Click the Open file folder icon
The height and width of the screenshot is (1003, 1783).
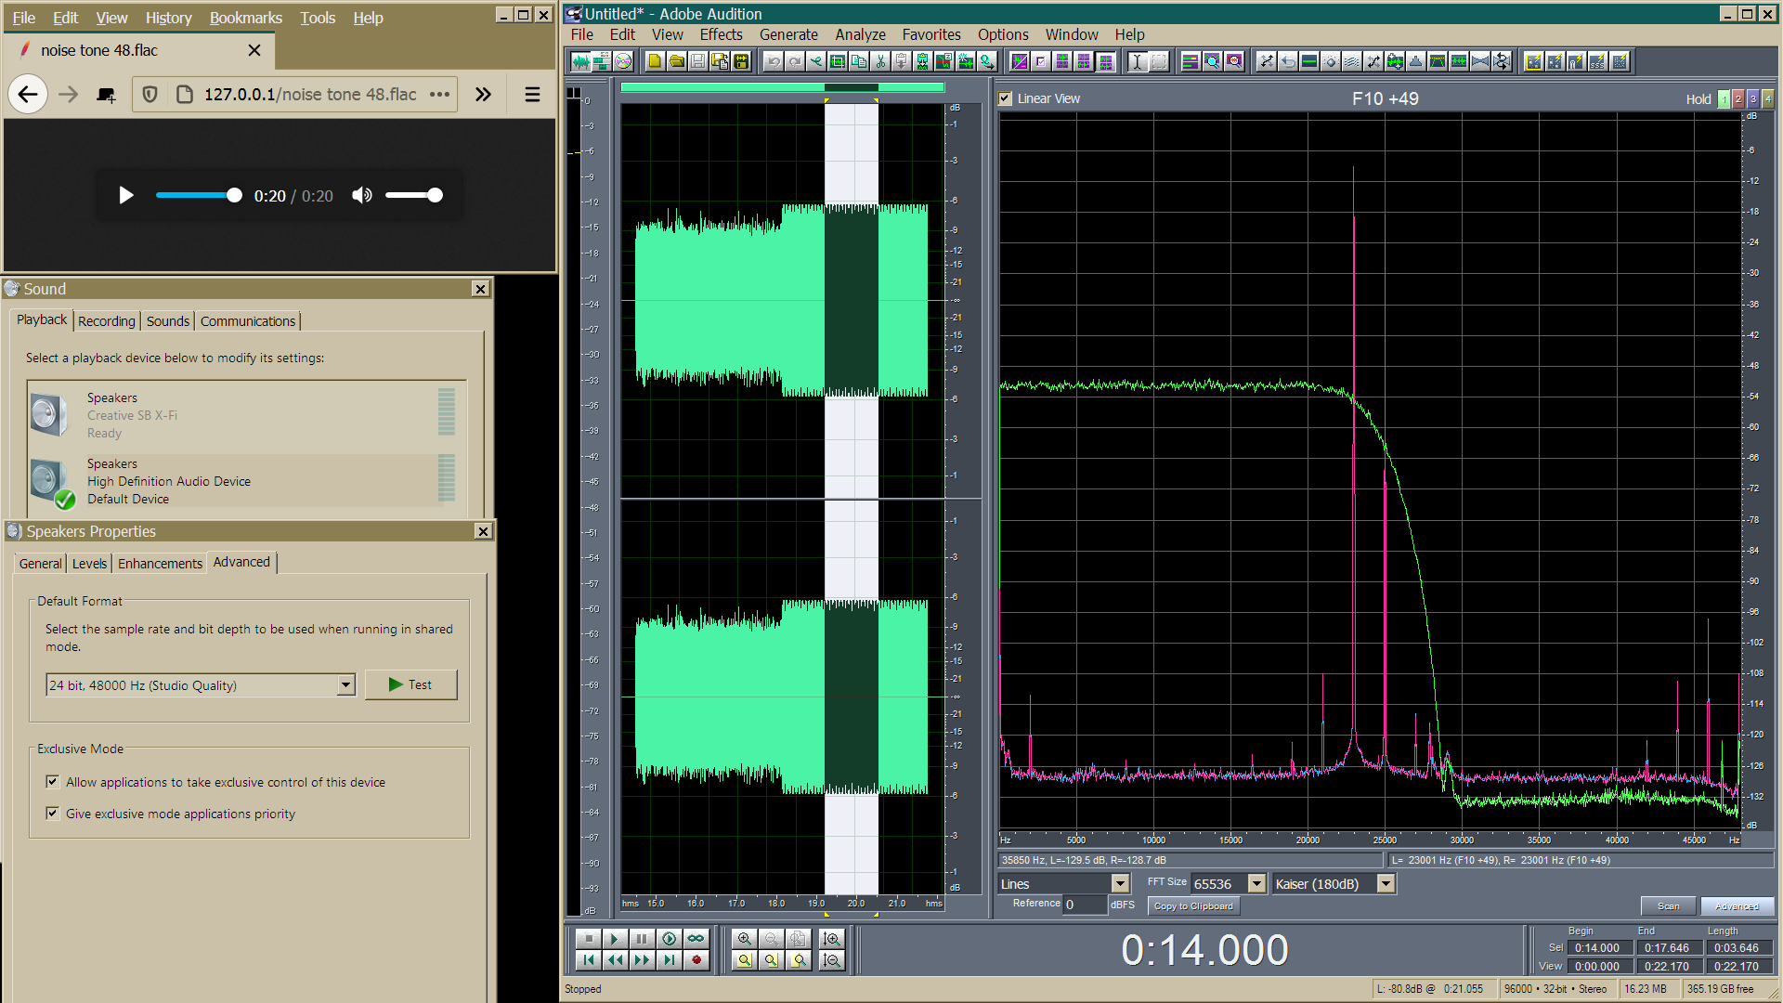[x=677, y=61]
